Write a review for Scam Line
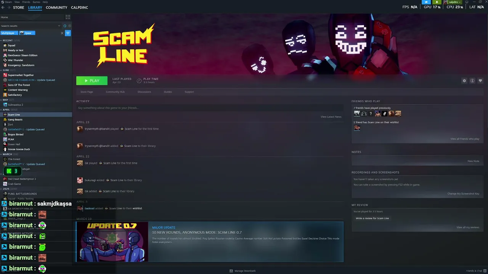 pyautogui.click(x=372, y=218)
